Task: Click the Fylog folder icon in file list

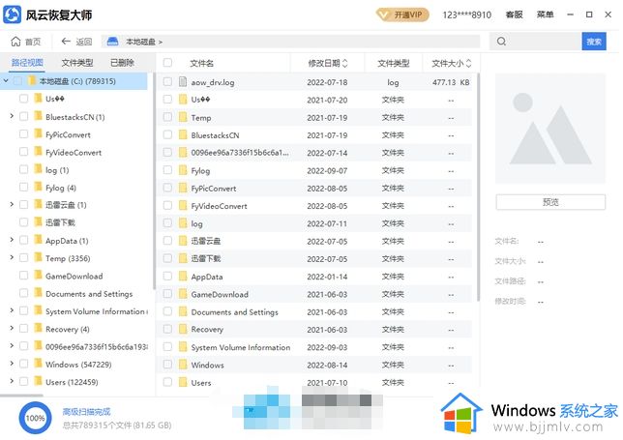Action: click(x=183, y=171)
